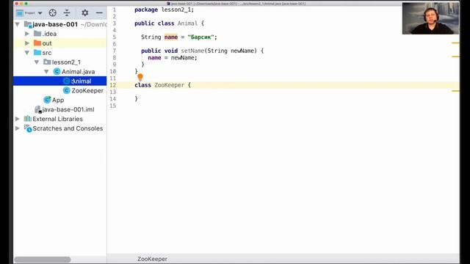Select External Libraries entry
The width and height of the screenshot is (470, 264).
pyautogui.click(x=57, y=119)
